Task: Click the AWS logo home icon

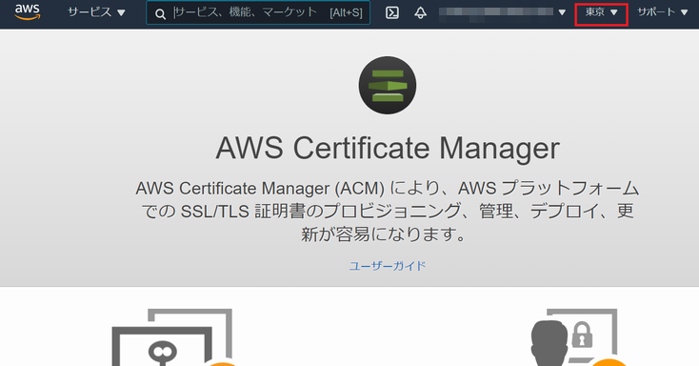Action: (x=28, y=12)
